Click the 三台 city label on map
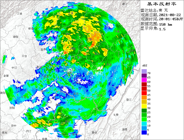Image resolution: width=184 pixels, height=140 pixels. pos(24,56)
